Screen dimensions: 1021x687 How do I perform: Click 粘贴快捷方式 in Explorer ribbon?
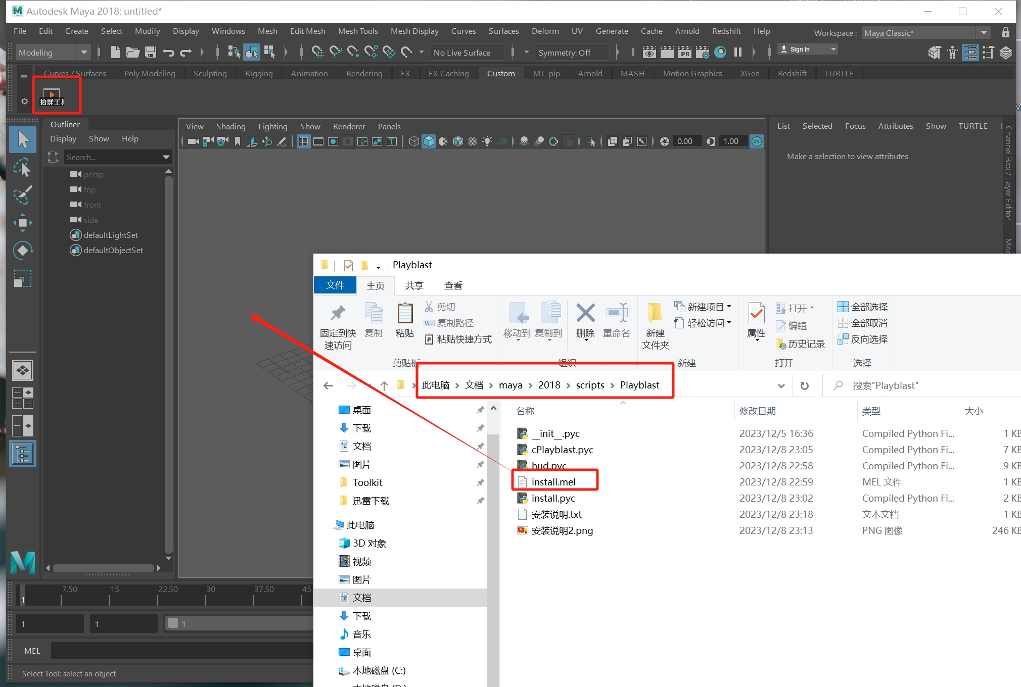(x=458, y=339)
